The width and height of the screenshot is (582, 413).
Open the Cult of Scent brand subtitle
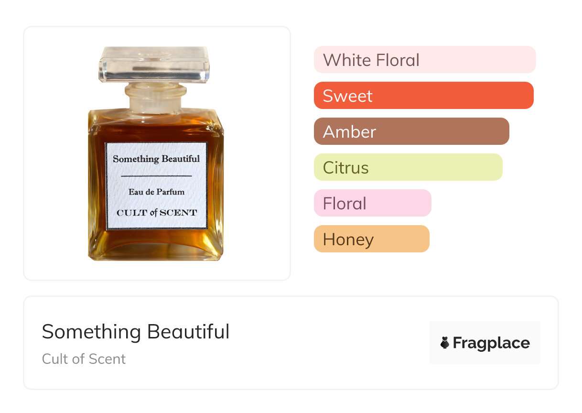pyautogui.click(x=84, y=359)
